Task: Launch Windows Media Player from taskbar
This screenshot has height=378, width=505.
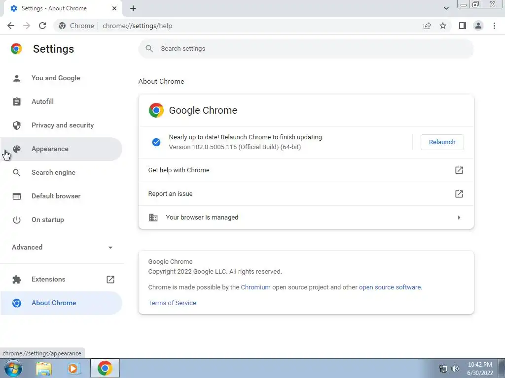Action: (x=73, y=369)
